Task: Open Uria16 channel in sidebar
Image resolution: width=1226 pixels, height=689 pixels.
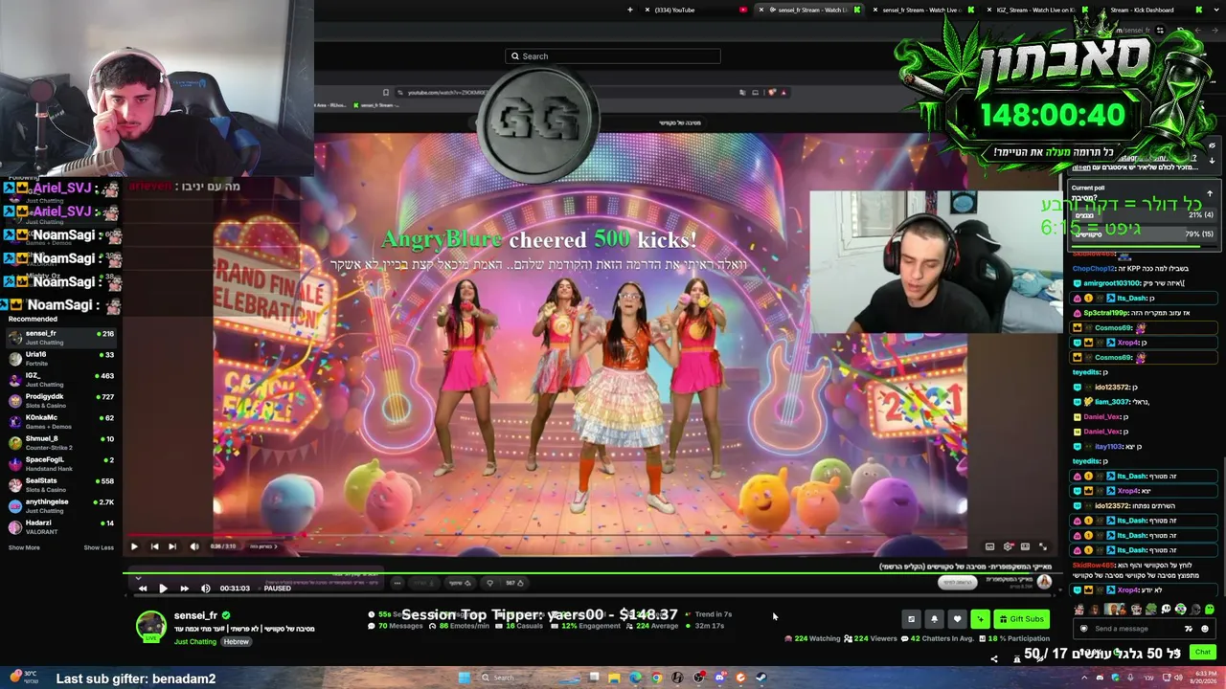Action: click(x=61, y=358)
